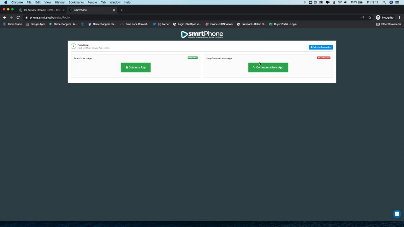The height and width of the screenshot is (227, 404).
Task: Open a new browser tab
Action: pyautogui.click(x=122, y=10)
